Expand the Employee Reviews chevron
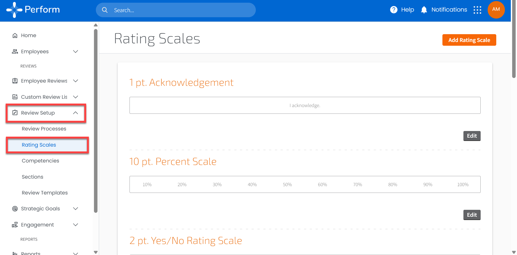The width and height of the screenshot is (517, 255). [x=76, y=81]
